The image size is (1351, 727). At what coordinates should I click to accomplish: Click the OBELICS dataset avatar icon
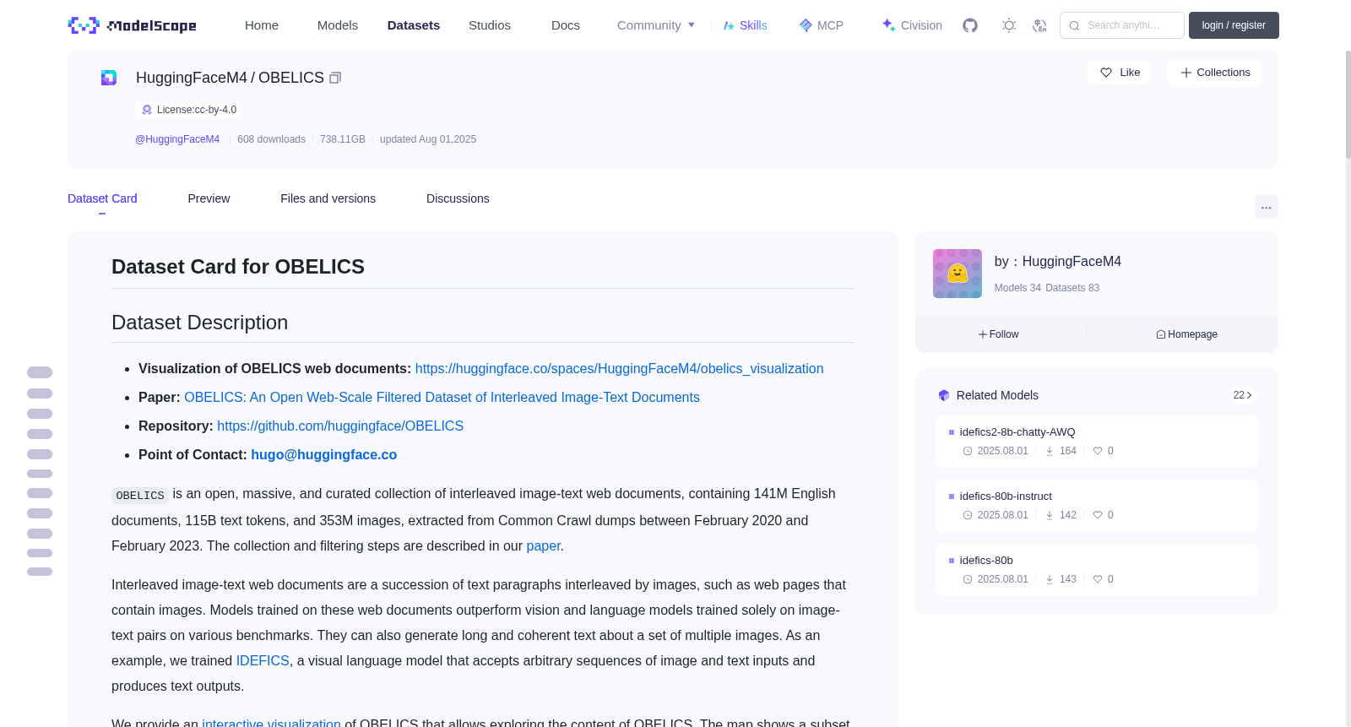pyautogui.click(x=109, y=78)
